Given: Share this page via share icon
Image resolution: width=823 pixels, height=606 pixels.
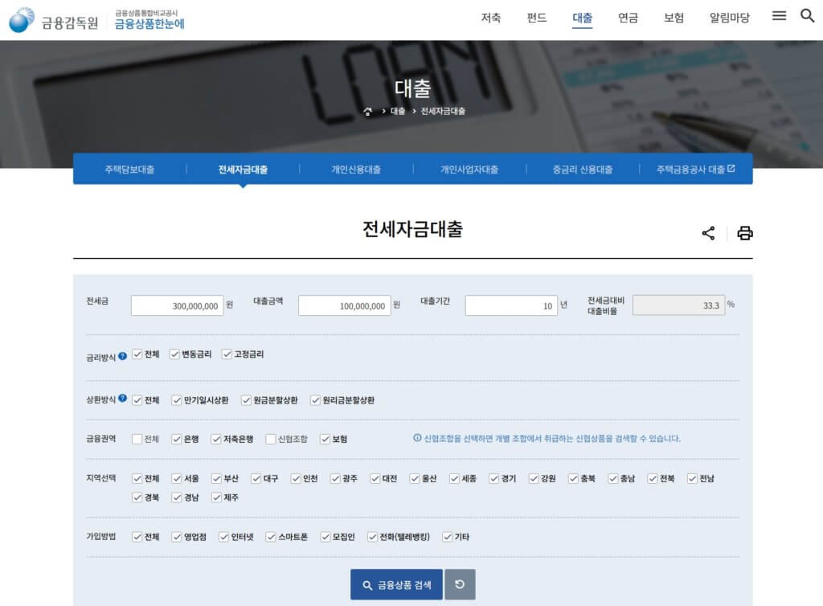Looking at the screenshot, I should click(x=709, y=233).
